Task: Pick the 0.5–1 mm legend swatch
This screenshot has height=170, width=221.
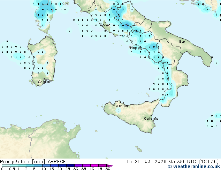Action: [x=14, y=165]
